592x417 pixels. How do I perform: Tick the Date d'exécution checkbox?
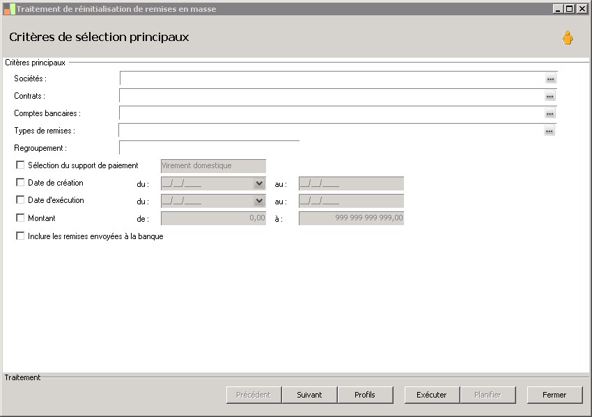pyautogui.click(x=20, y=200)
